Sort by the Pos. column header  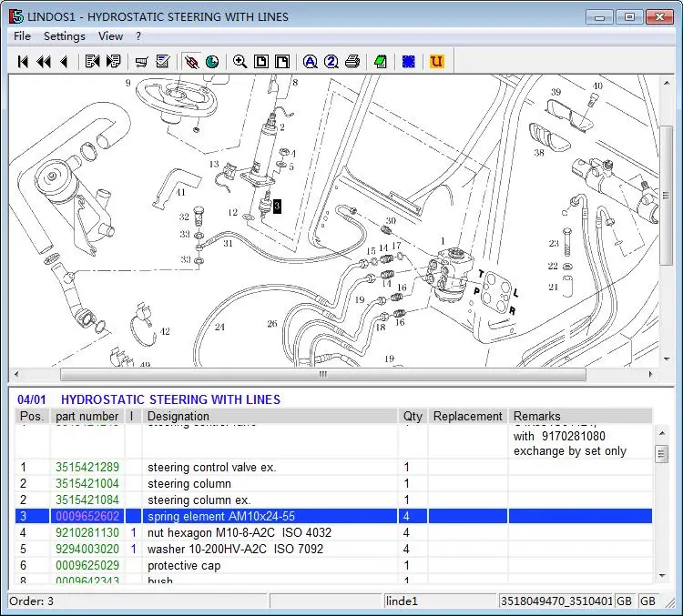coord(32,416)
